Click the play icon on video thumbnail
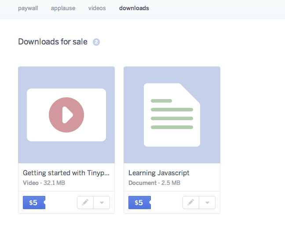Image resolution: width=285 pixels, height=236 pixels. pos(66,115)
